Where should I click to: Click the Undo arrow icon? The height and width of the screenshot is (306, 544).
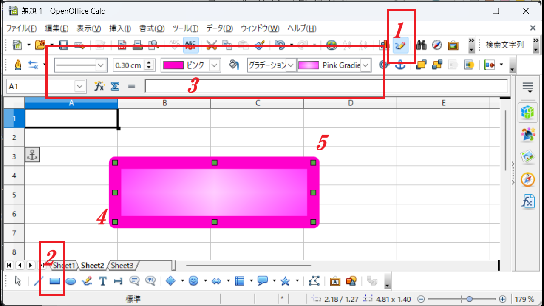point(280,45)
